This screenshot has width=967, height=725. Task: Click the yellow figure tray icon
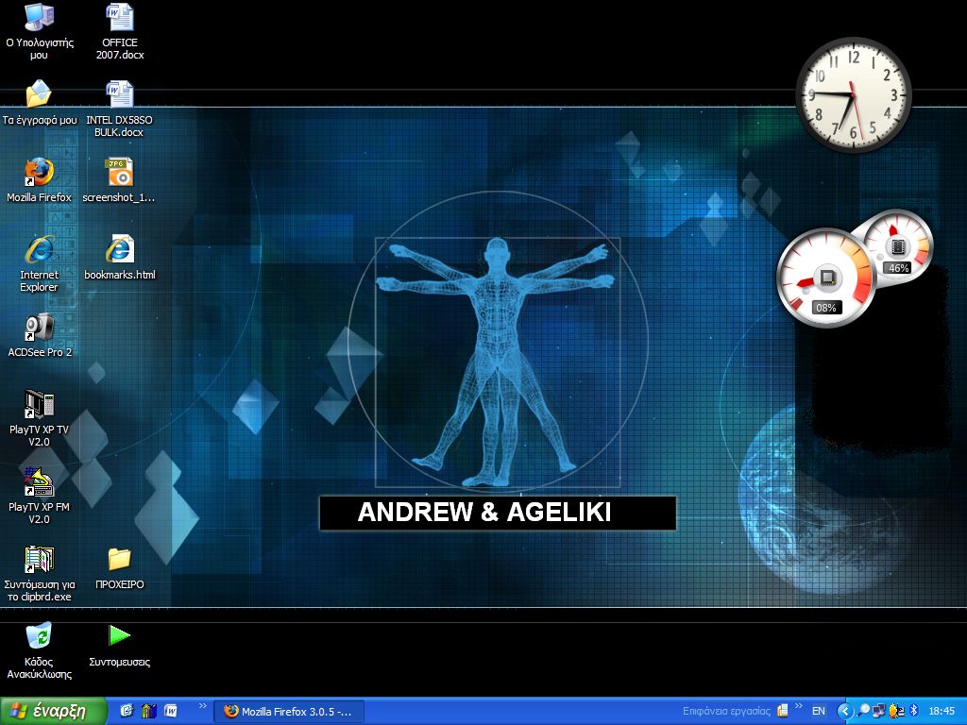[x=896, y=711]
